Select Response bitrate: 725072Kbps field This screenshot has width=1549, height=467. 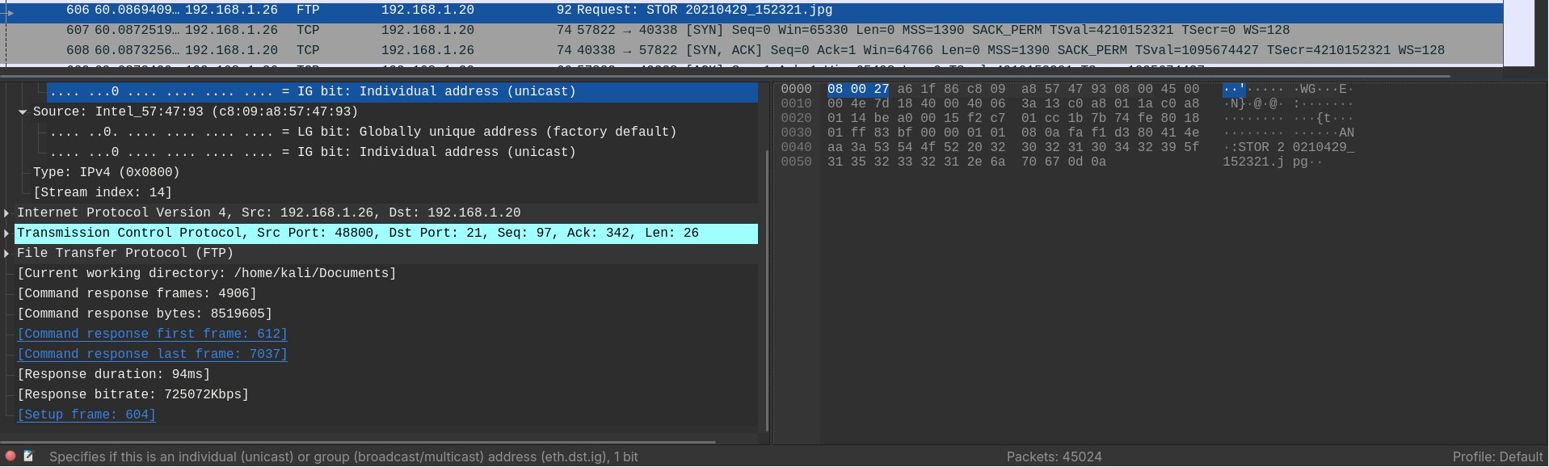click(x=133, y=394)
